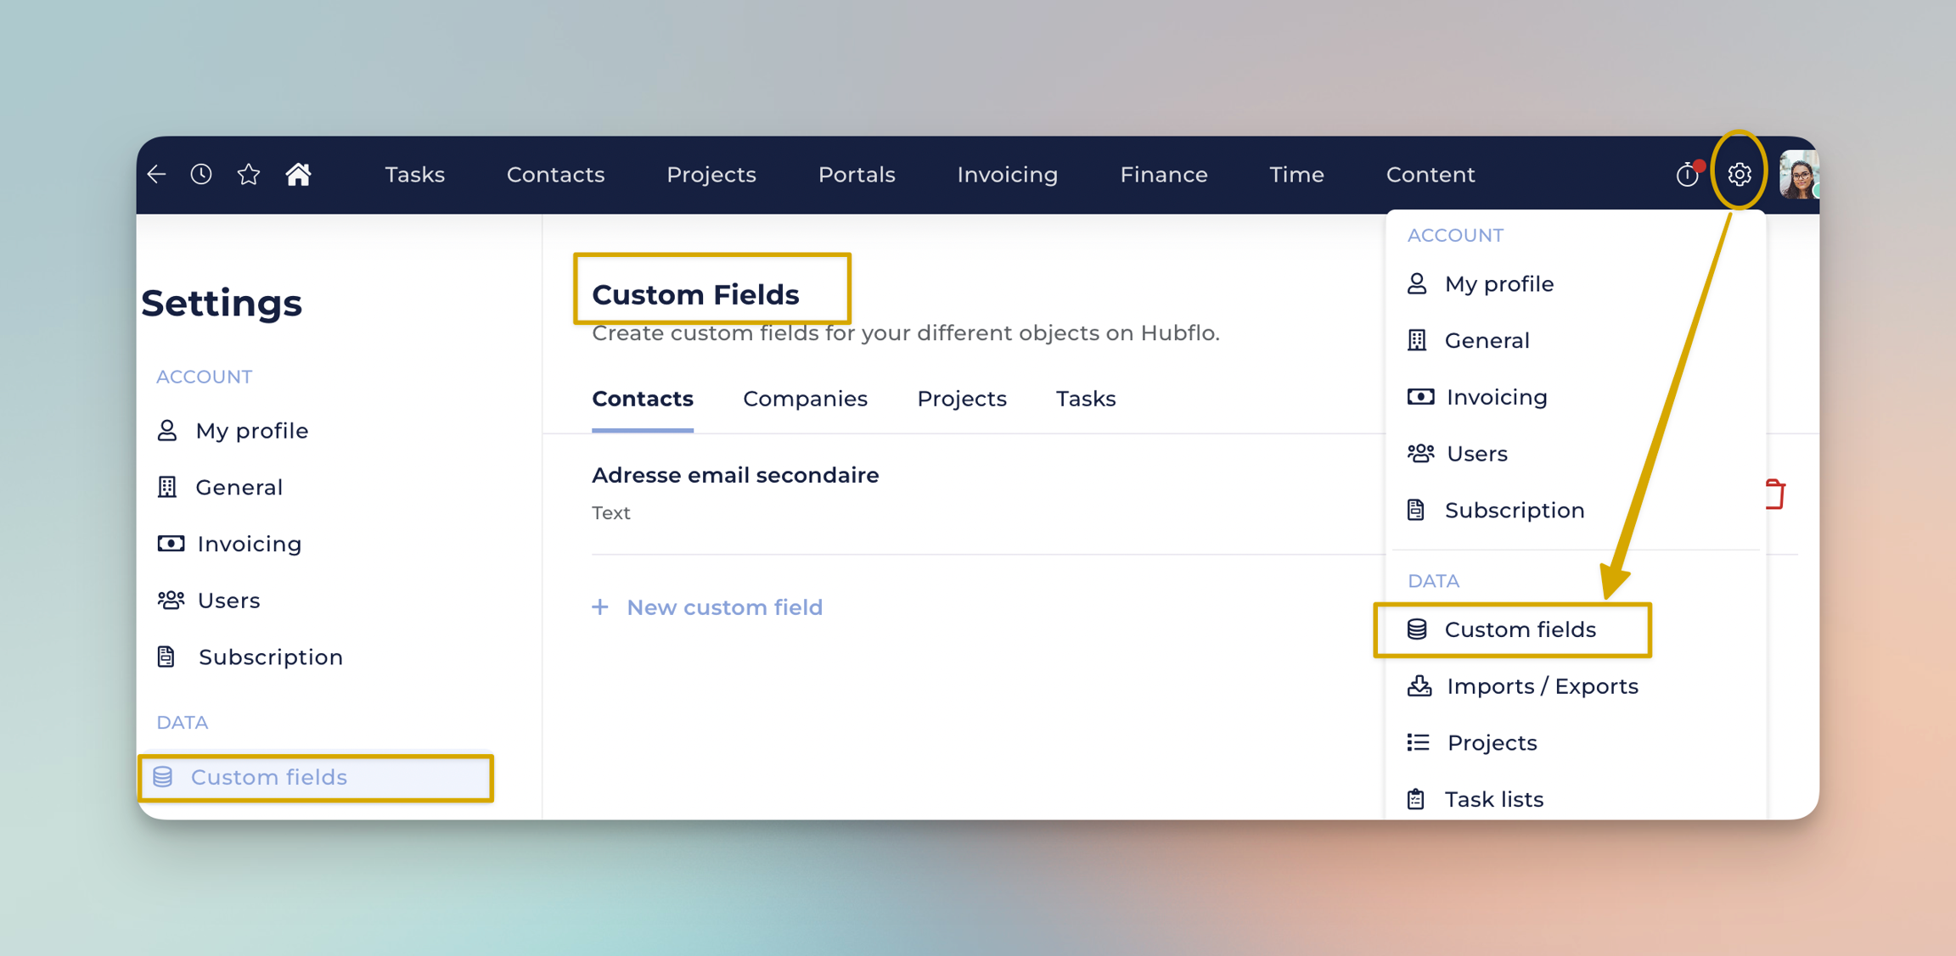Image resolution: width=1956 pixels, height=956 pixels.
Task: Switch to the Tasks custom fields tab
Action: pos(1085,399)
